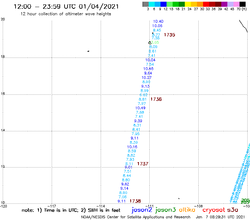Click the 10.16 wave height value
Viewport: 250px width, 220px height.
132,147
